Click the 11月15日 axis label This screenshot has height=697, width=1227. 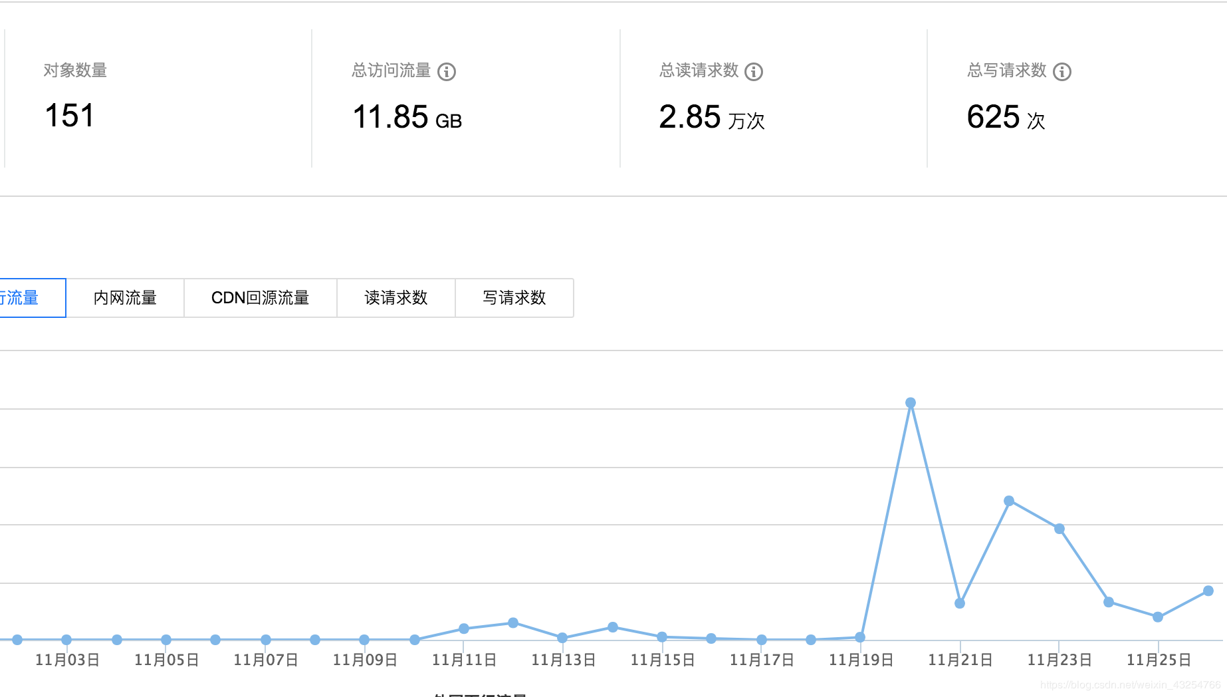[663, 660]
